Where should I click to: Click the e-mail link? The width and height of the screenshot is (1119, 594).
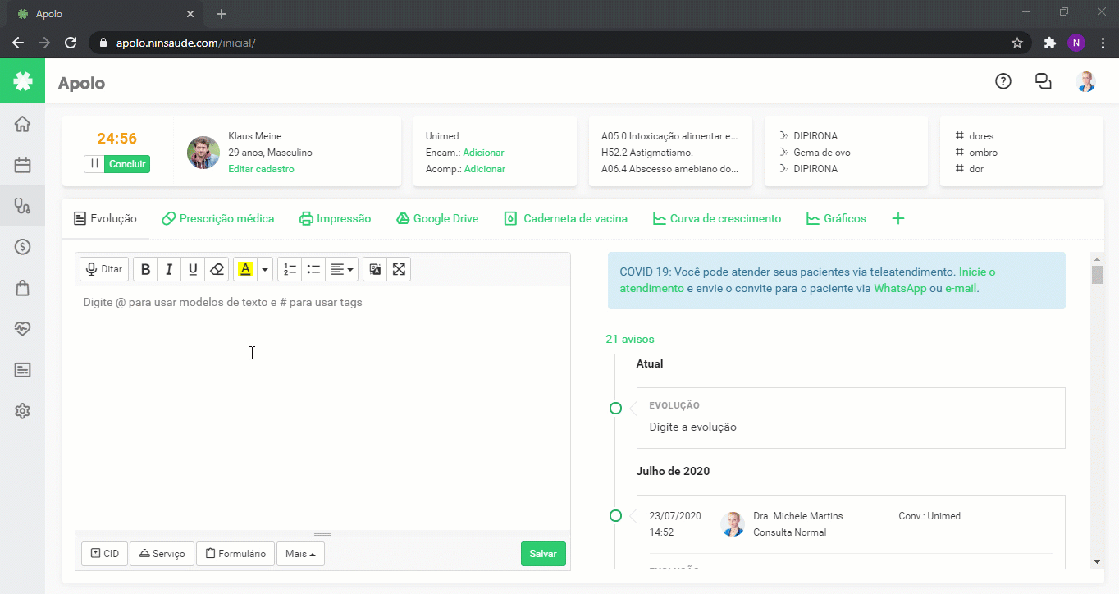tap(961, 289)
